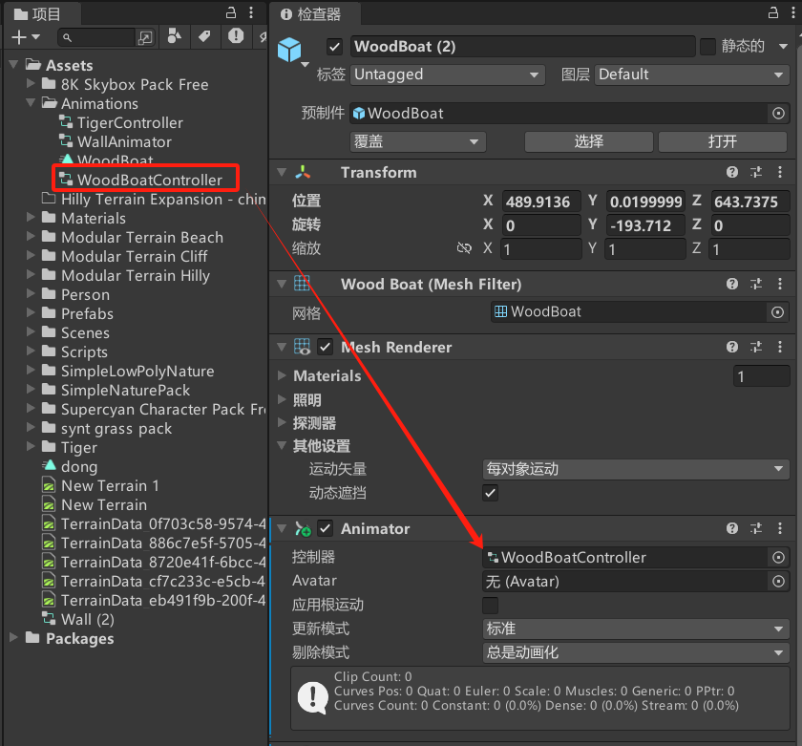802x746 pixels.
Task: Collapse the Assets root folder
Action: (13, 65)
